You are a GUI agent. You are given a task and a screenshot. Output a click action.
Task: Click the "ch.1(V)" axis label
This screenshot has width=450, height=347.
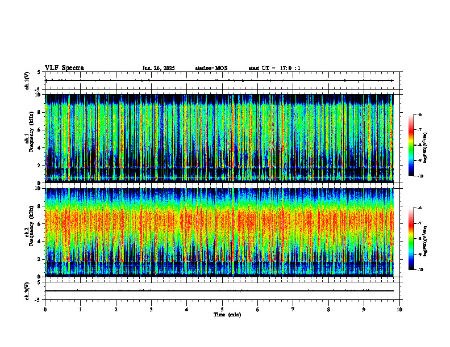pyautogui.click(x=27, y=81)
